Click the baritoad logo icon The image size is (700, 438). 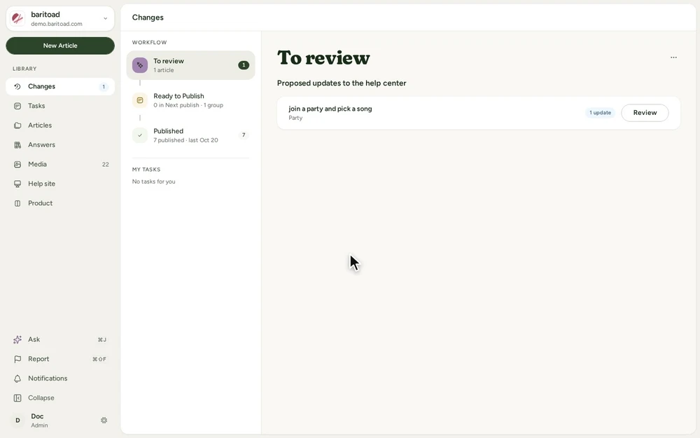pos(17,18)
